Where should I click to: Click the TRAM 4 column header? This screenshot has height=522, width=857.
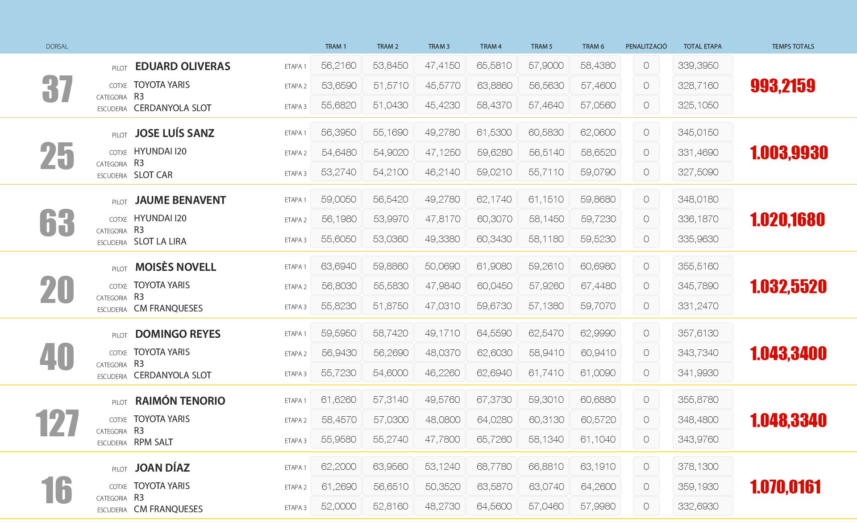(491, 46)
